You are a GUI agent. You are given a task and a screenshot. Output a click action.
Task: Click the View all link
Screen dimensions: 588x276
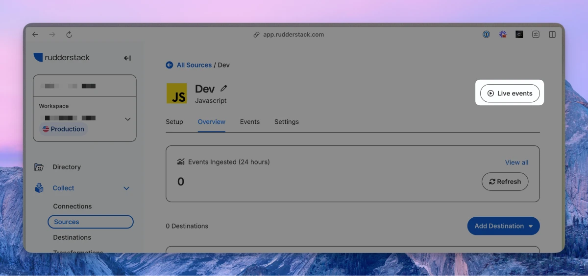516,162
